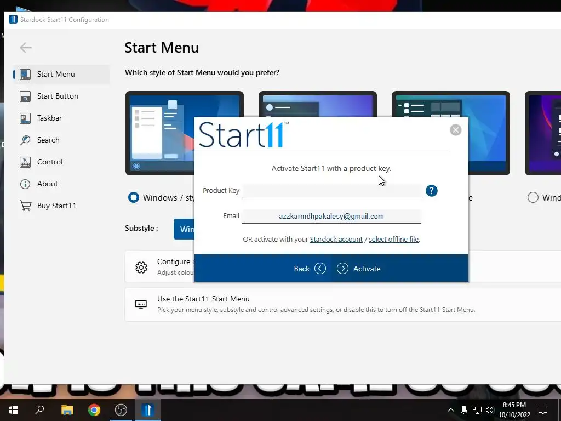Click the Stardock Start11 title bar icon
561x421 pixels.
click(x=13, y=19)
